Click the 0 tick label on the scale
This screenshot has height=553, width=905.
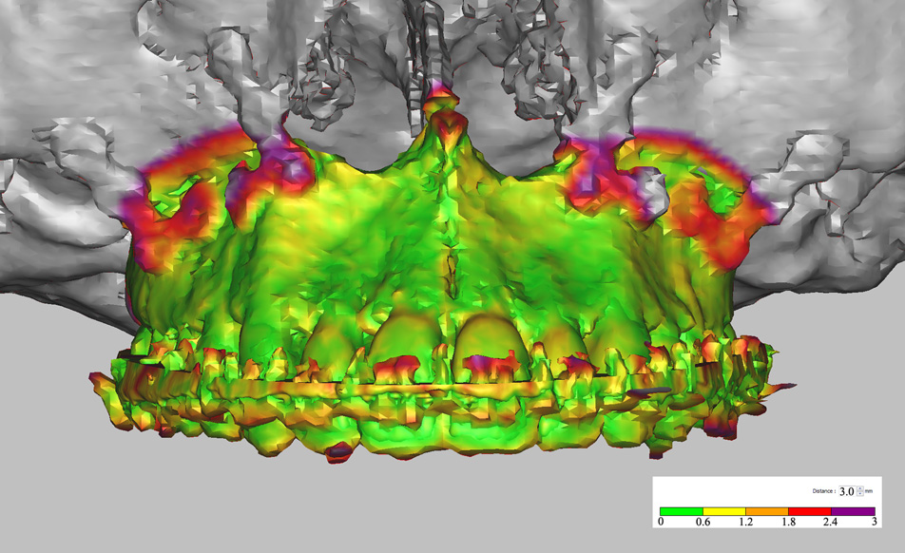point(662,522)
